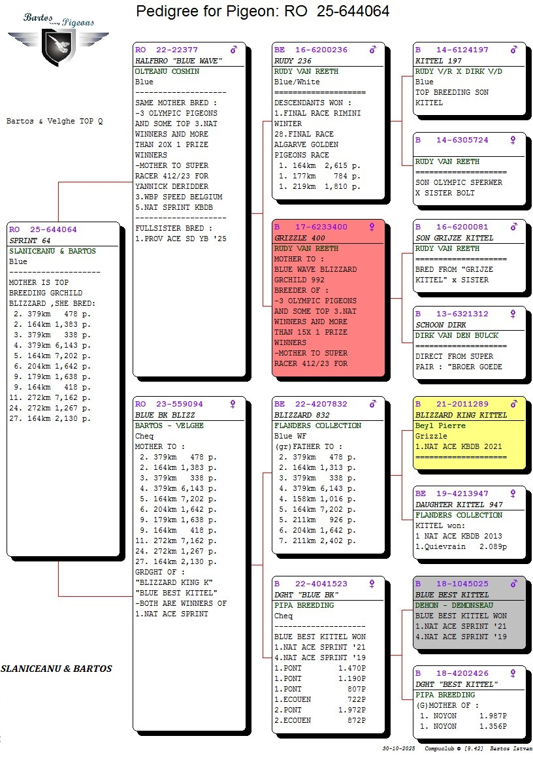Click the female symbol on B 17-6233400
The width and height of the screenshot is (533, 766).
click(x=372, y=227)
